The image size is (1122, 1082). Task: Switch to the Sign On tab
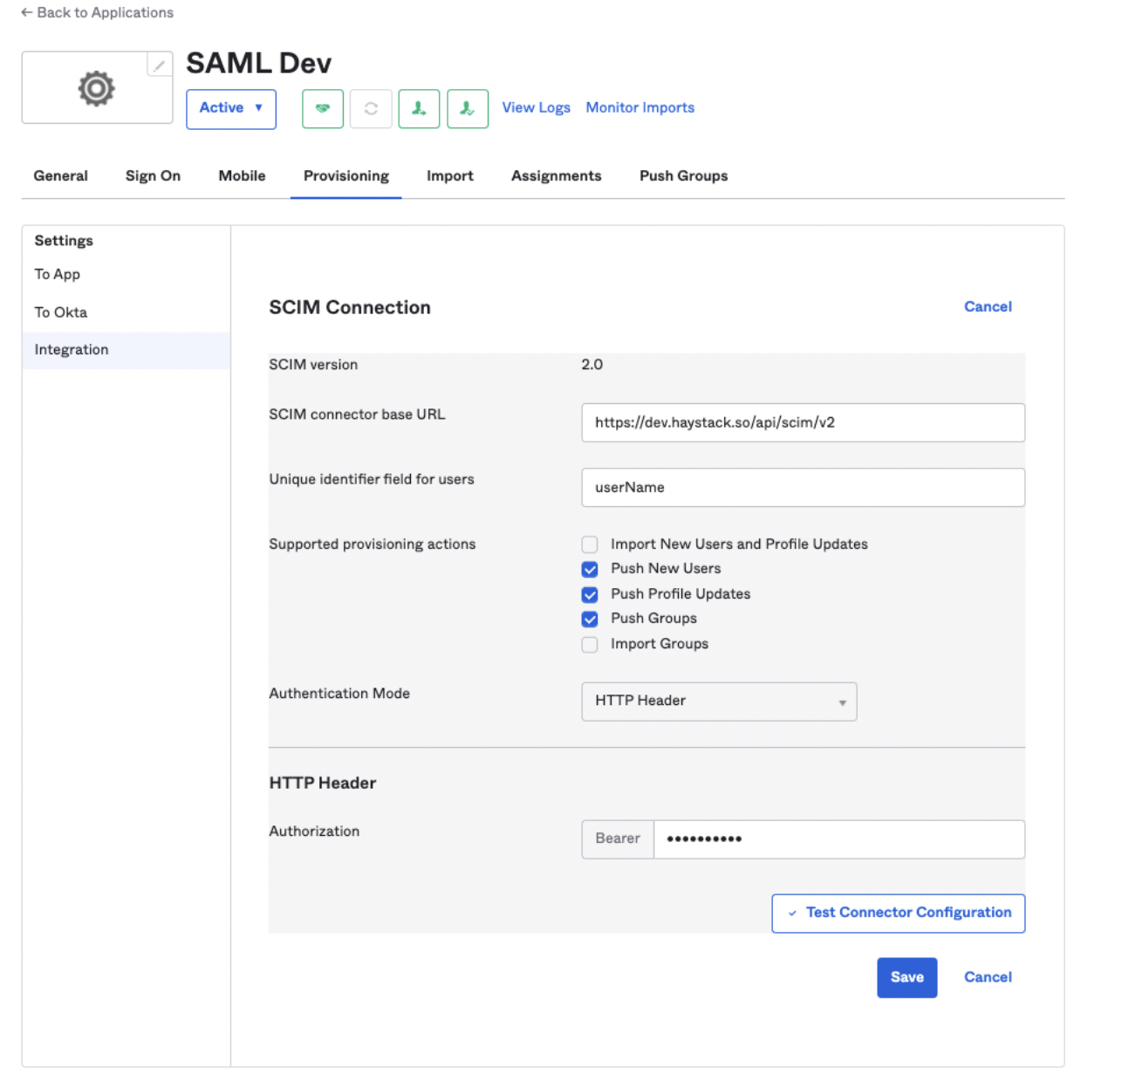153,175
